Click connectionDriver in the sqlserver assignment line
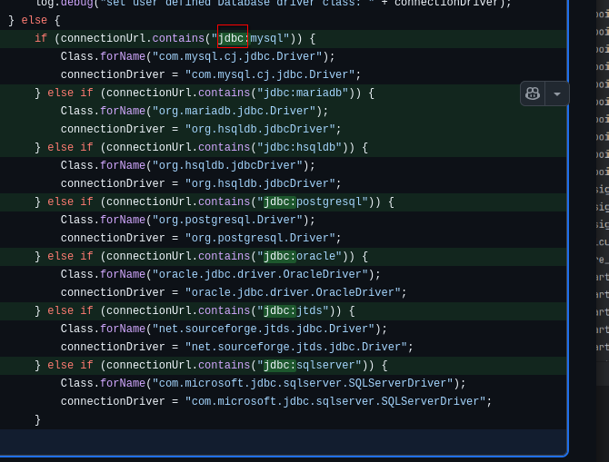This screenshot has width=609, height=462. 113,401
